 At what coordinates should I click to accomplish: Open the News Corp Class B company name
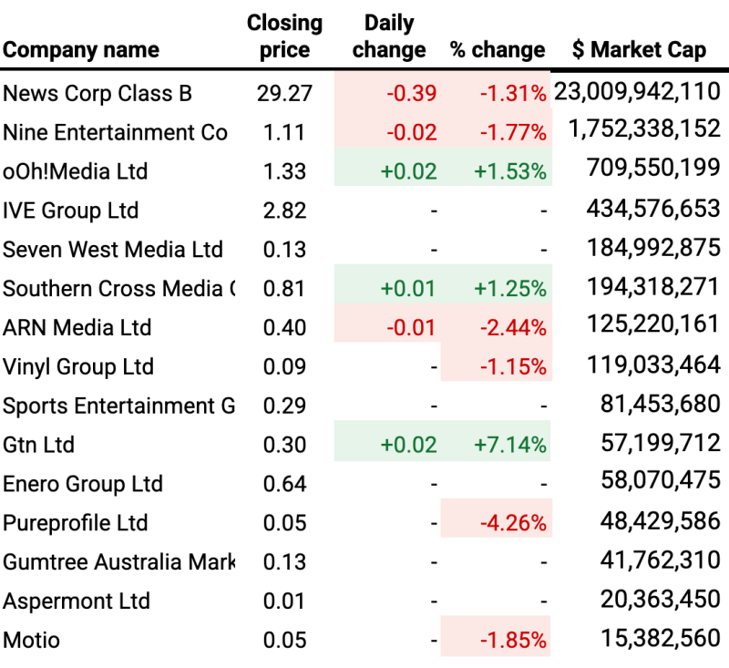click(x=98, y=94)
